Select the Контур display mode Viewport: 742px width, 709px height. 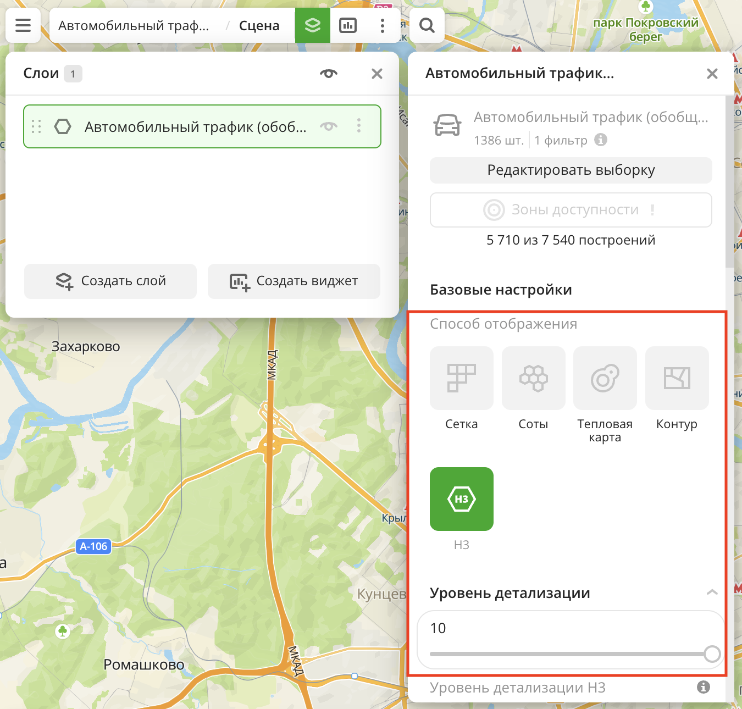tap(677, 378)
